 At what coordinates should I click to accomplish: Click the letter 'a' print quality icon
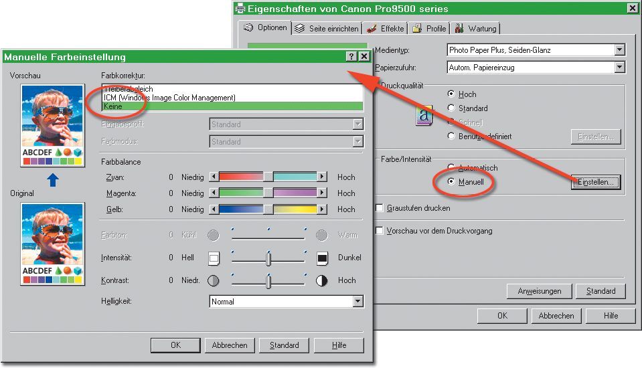pos(424,115)
